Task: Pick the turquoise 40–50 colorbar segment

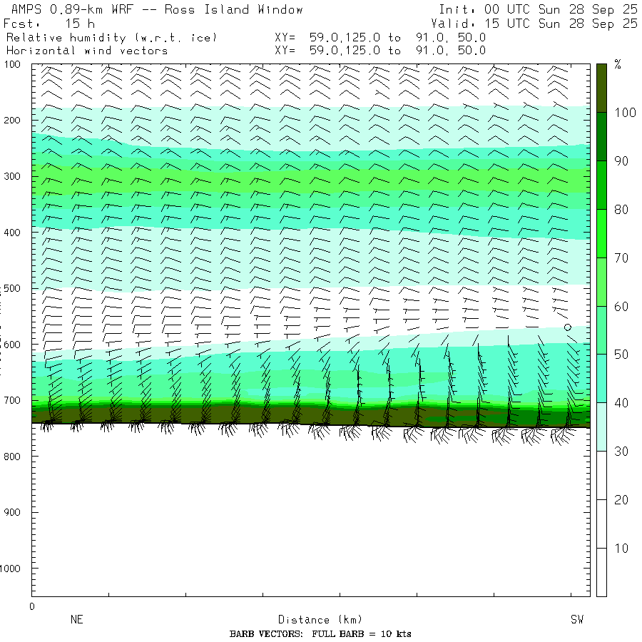Action: (601, 378)
